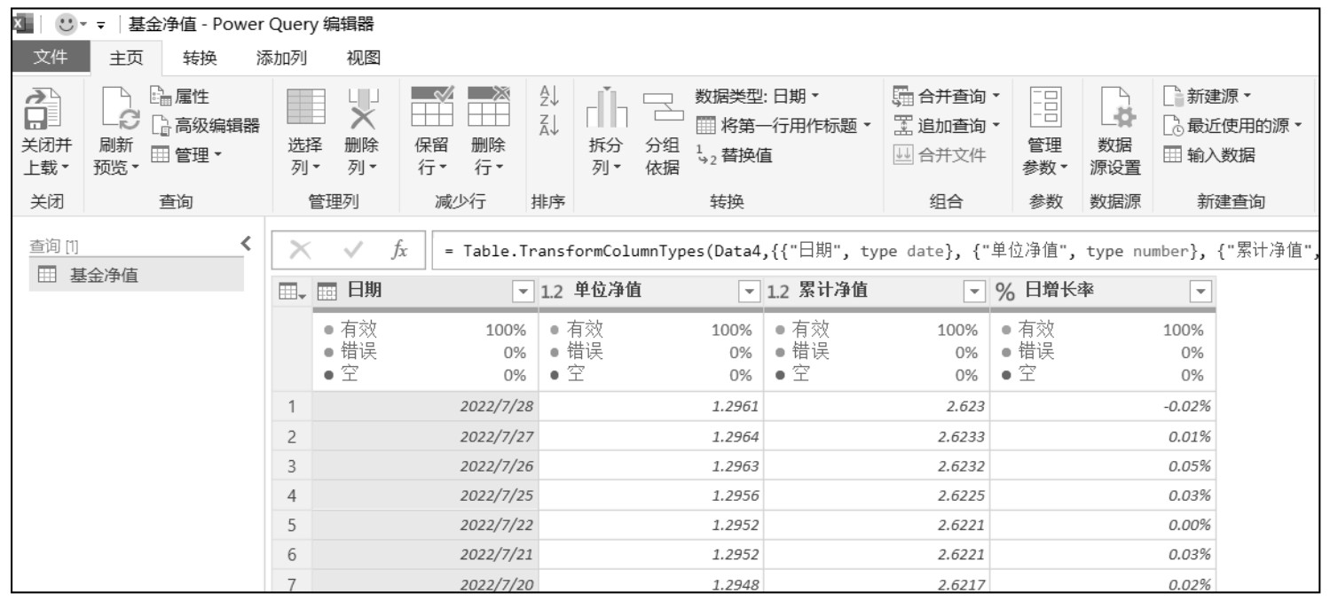
Task: Click the % type icon for 日增长率
Action: click(1005, 291)
